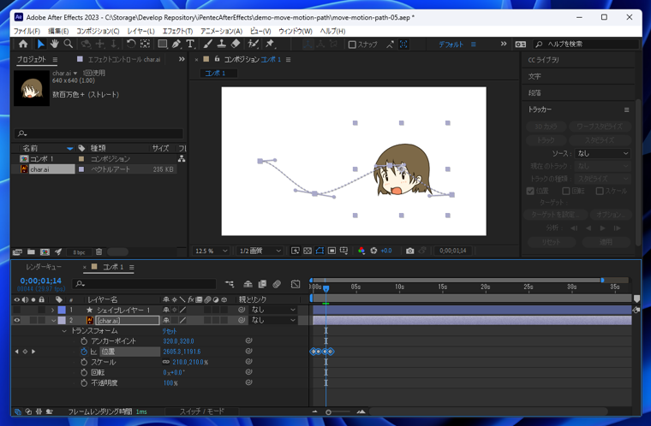Click the project search input field
The image size is (651, 426).
99,133
